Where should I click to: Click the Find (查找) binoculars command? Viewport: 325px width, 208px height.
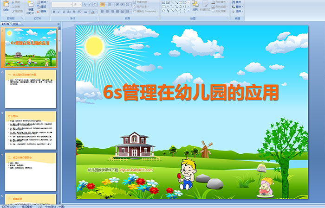click(236, 2)
